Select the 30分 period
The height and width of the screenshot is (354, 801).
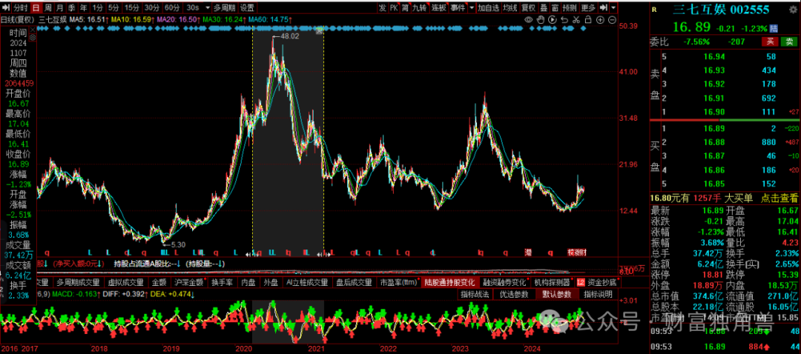click(153, 7)
